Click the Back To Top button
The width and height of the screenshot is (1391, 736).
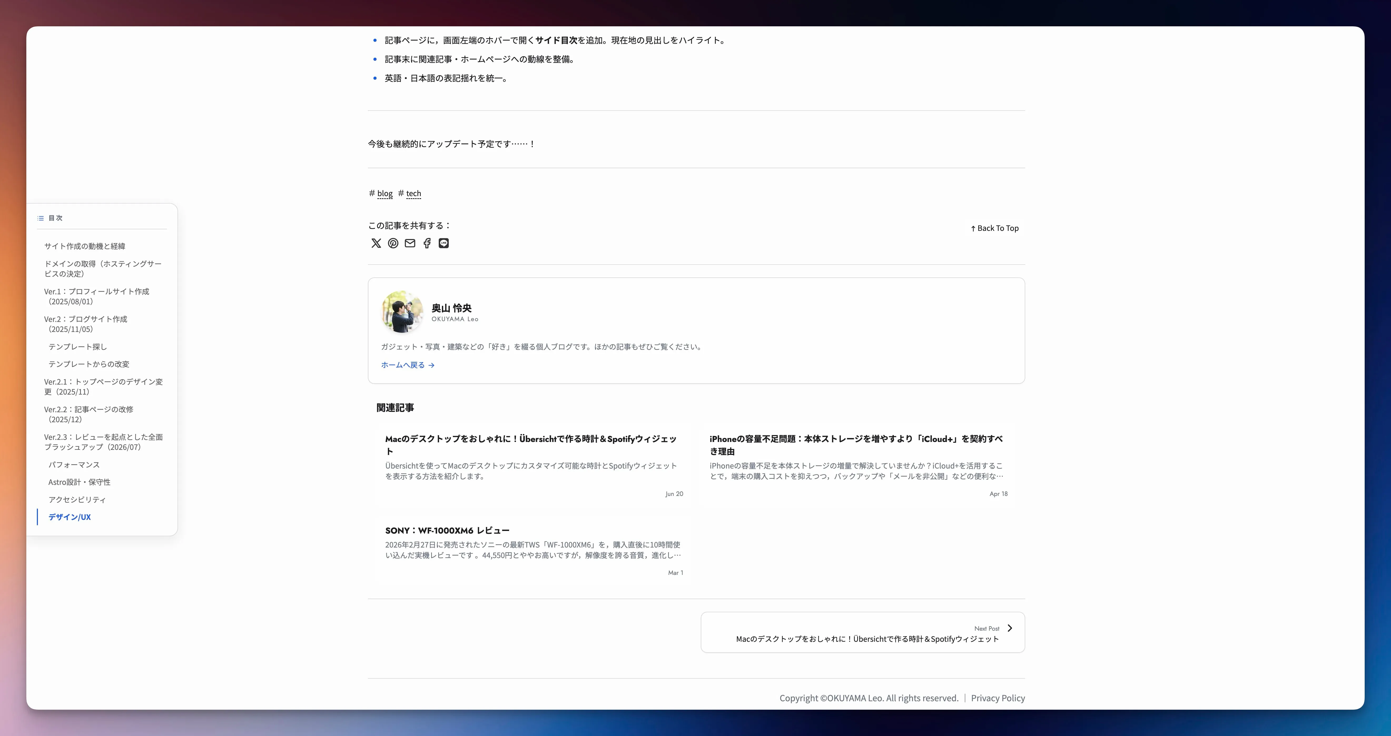coord(995,228)
